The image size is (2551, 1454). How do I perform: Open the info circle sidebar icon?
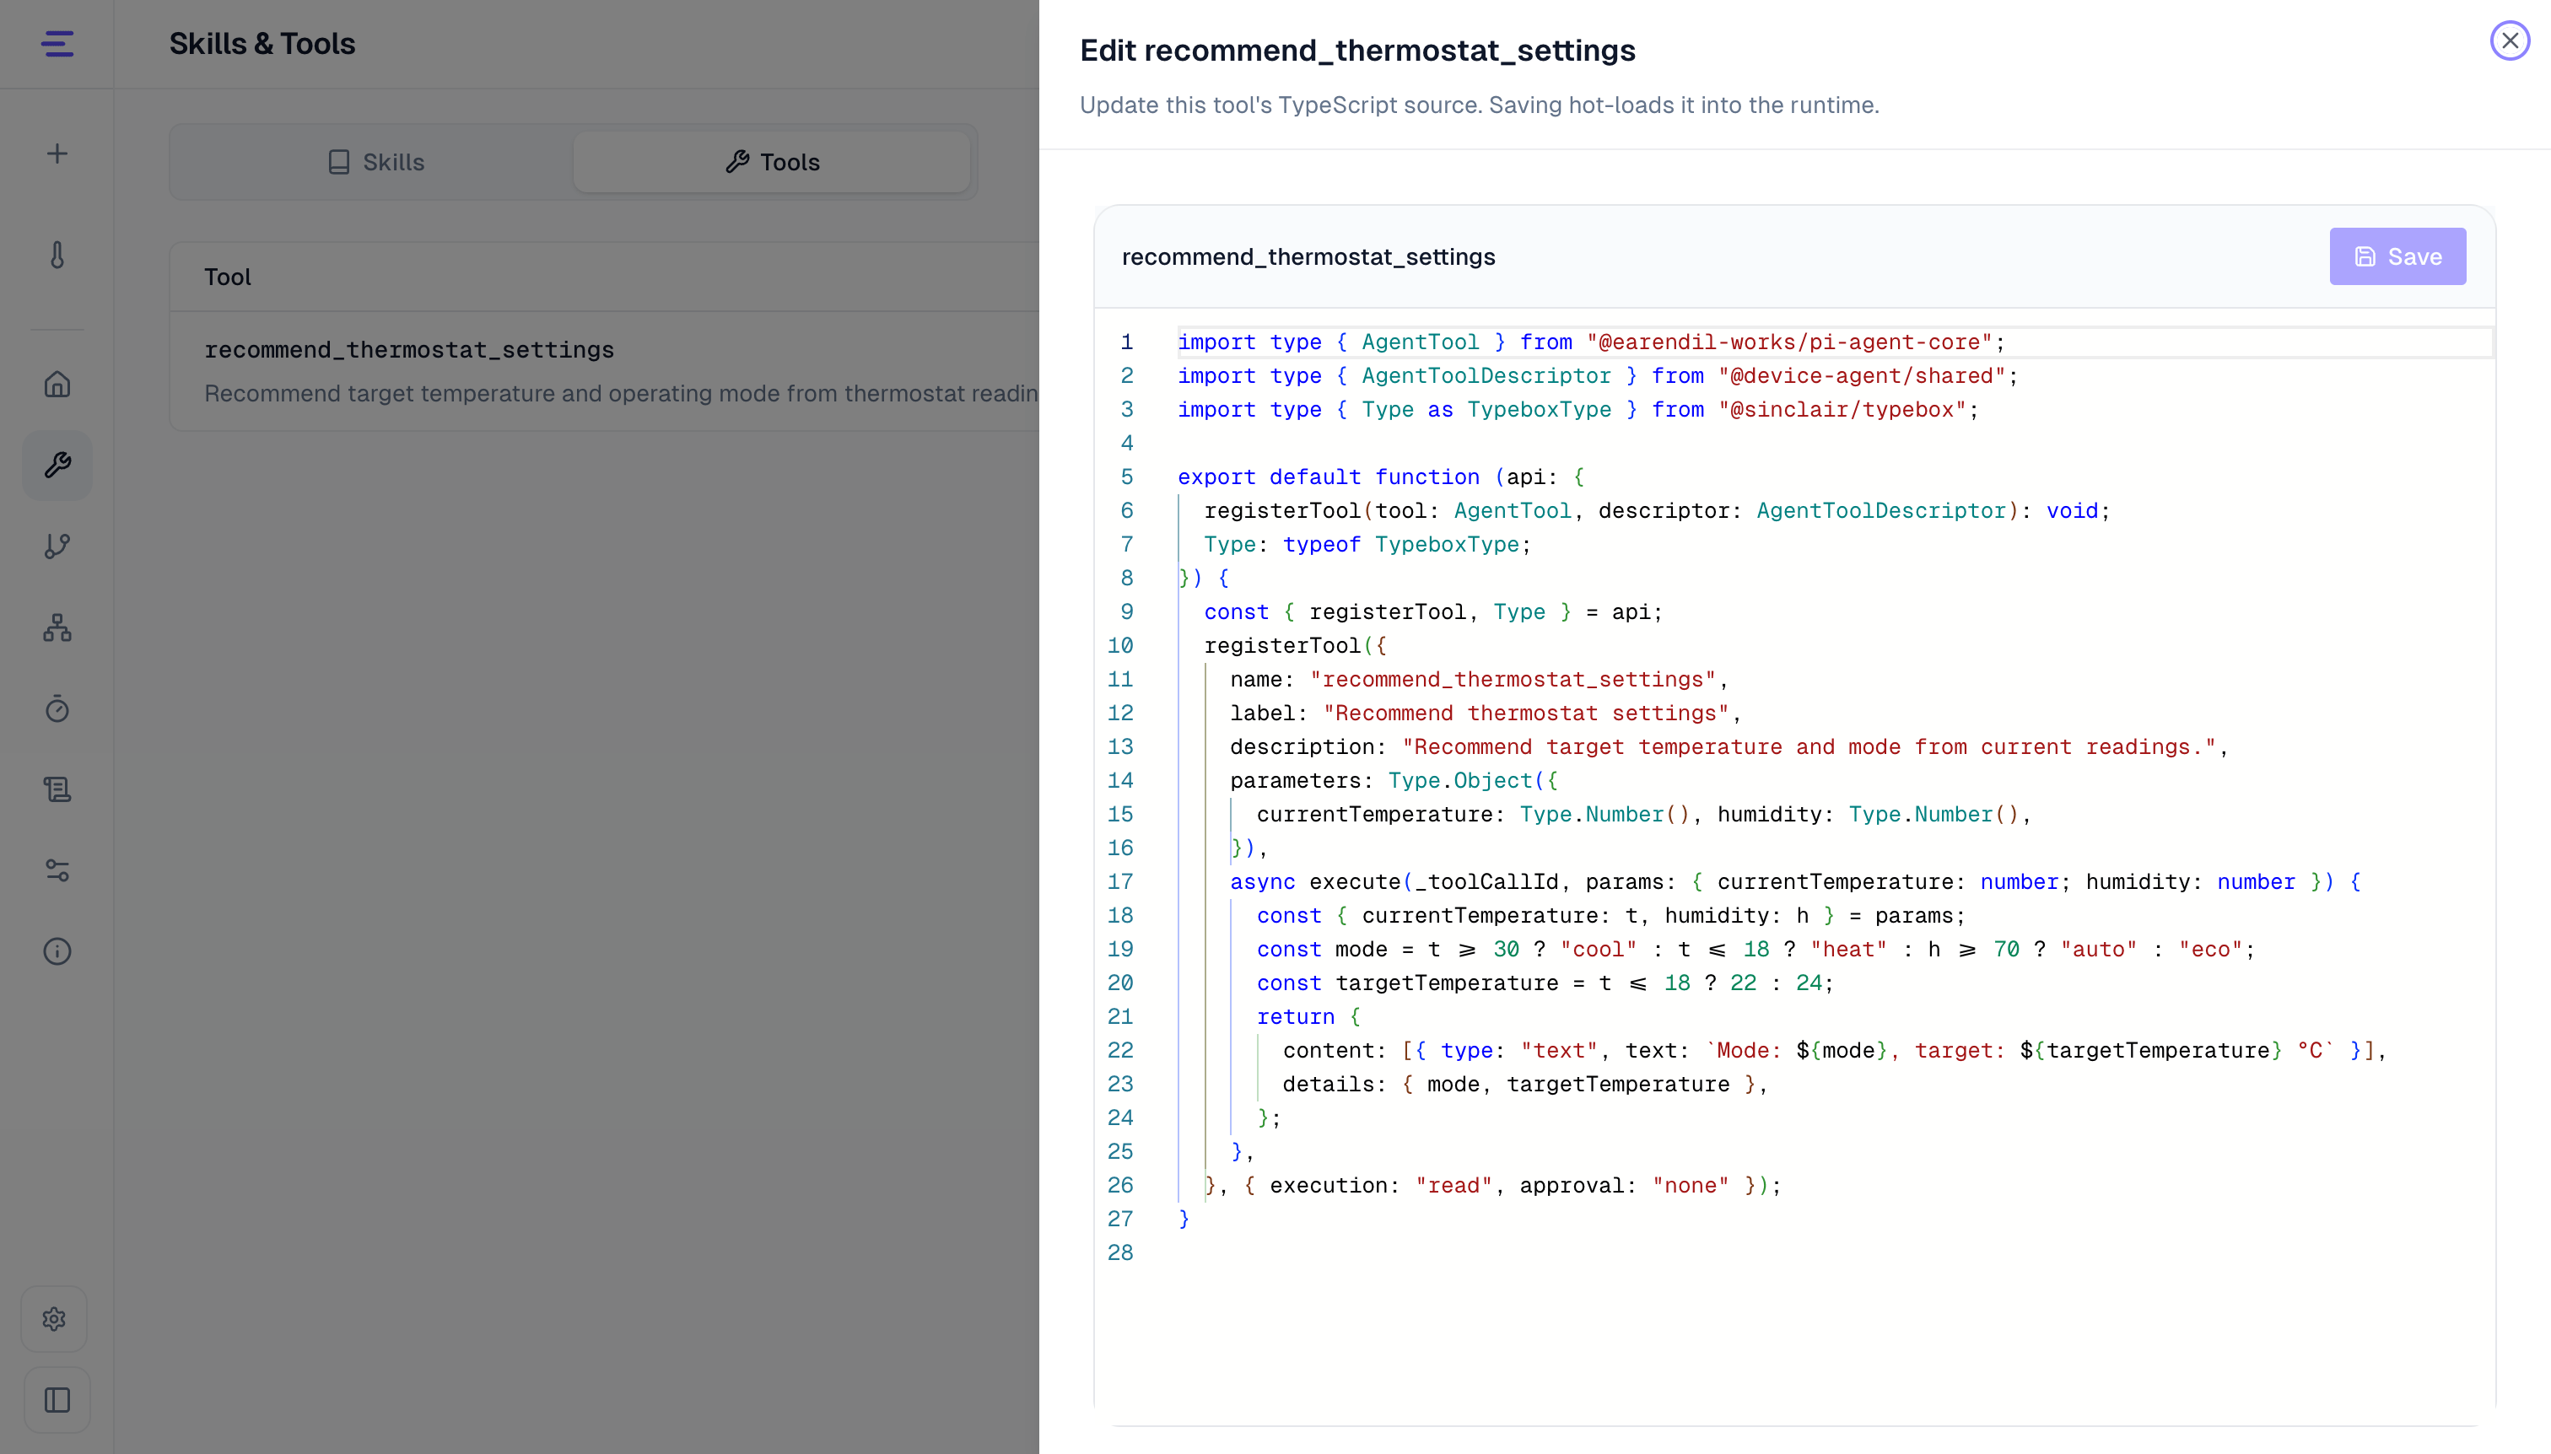point(57,950)
